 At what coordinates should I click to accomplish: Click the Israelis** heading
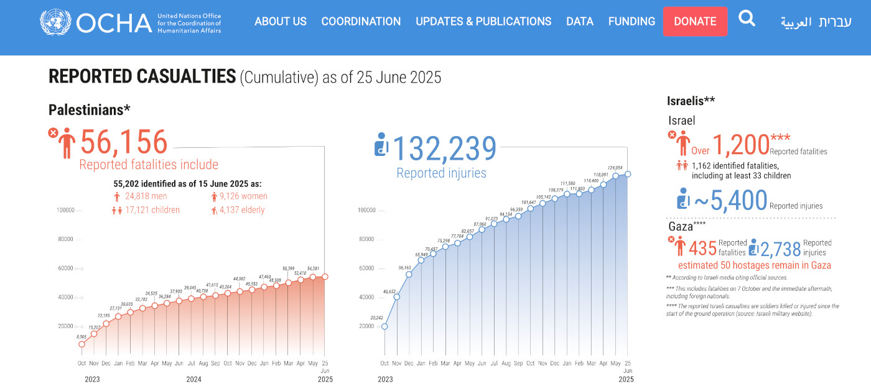click(691, 101)
